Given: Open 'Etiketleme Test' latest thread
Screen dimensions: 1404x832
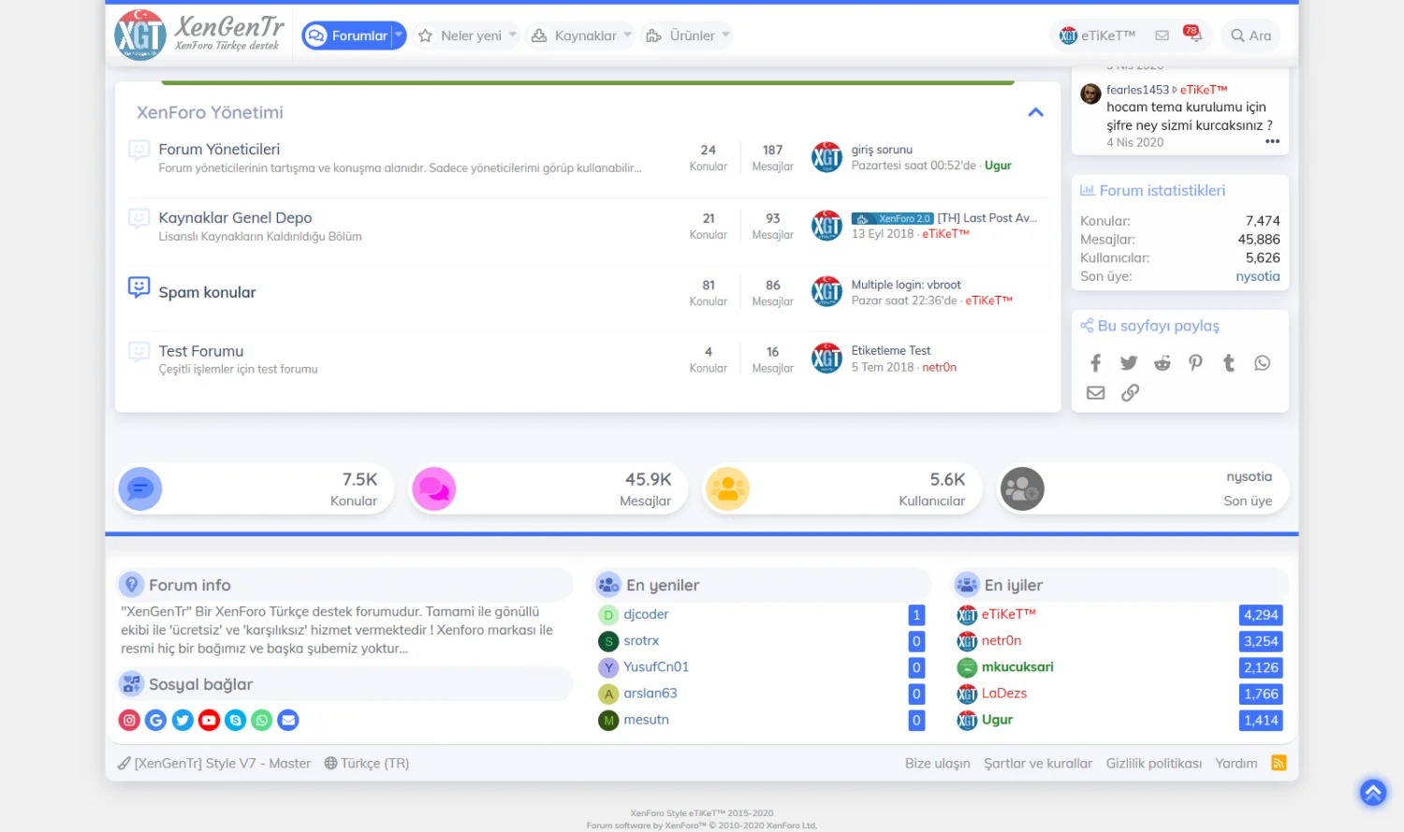Looking at the screenshot, I should [x=891, y=351].
